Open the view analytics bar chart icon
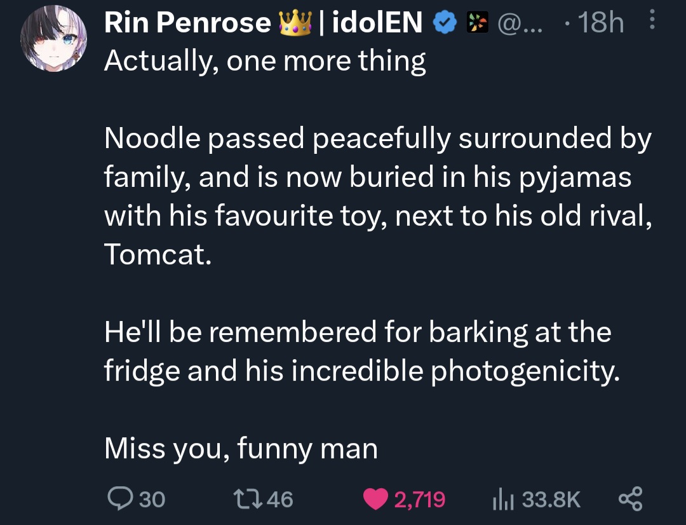The height and width of the screenshot is (525, 686). 503,500
